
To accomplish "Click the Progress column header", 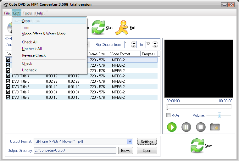I will pyautogui.click(x=149, y=54).
